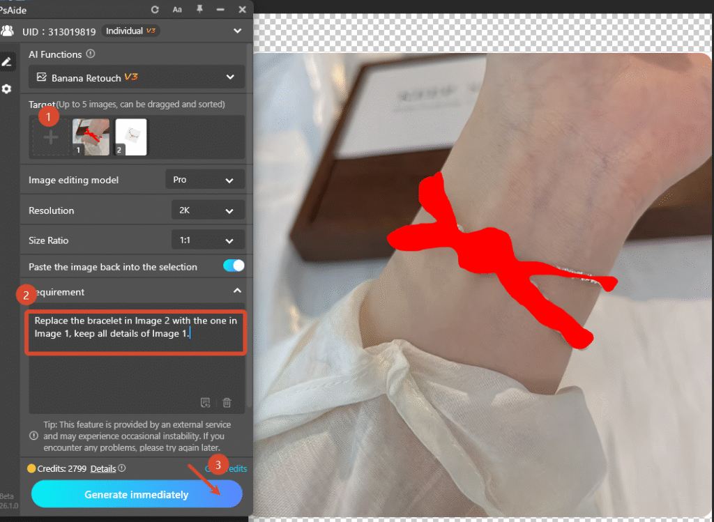Click the Aa text size icon

point(176,9)
